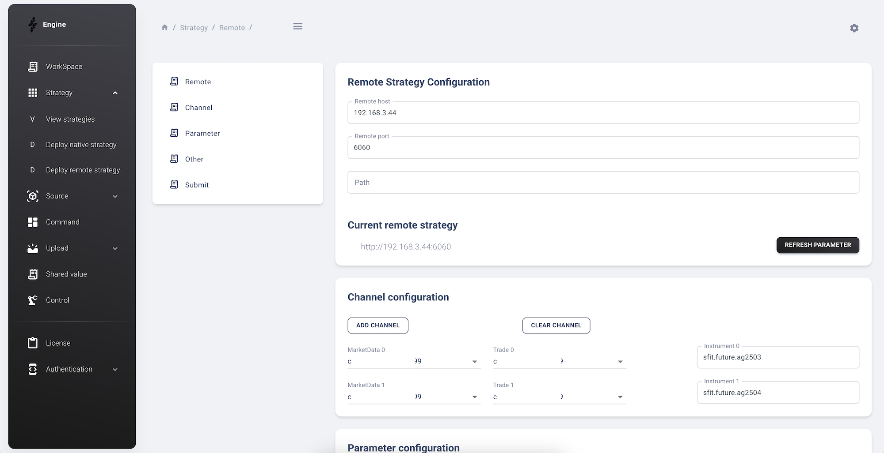Click the License clipboard icon
Image resolution: width=884 pixels, height=453 pixels.
click(x=33, y=343)
